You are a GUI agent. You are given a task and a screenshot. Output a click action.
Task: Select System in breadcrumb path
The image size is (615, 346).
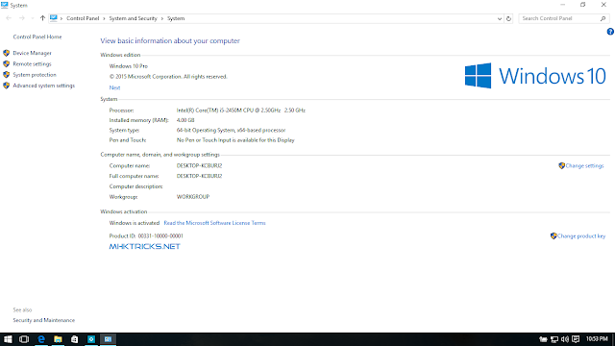[176, 18]
